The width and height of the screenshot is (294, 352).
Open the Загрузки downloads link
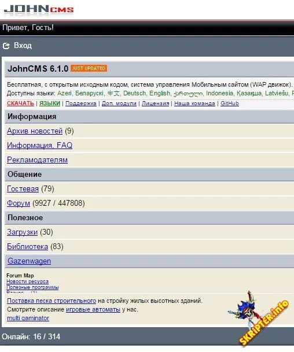(x=22, y=232)
